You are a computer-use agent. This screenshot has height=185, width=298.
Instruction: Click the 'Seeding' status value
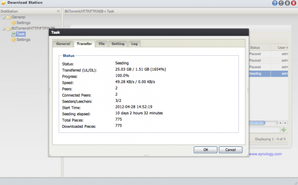(x=122, y=63)
